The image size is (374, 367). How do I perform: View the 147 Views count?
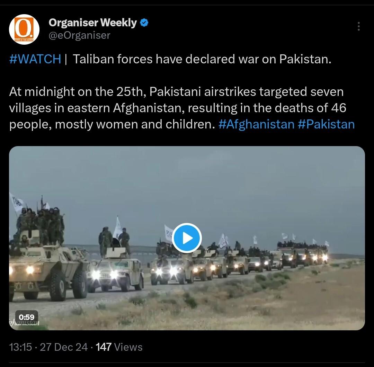[119, 347]
